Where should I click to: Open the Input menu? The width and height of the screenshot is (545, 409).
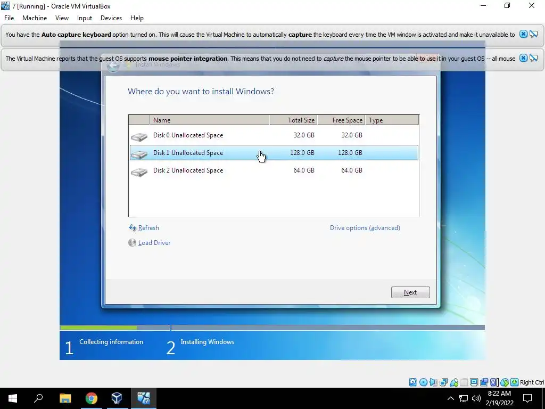tap(85, 18)
